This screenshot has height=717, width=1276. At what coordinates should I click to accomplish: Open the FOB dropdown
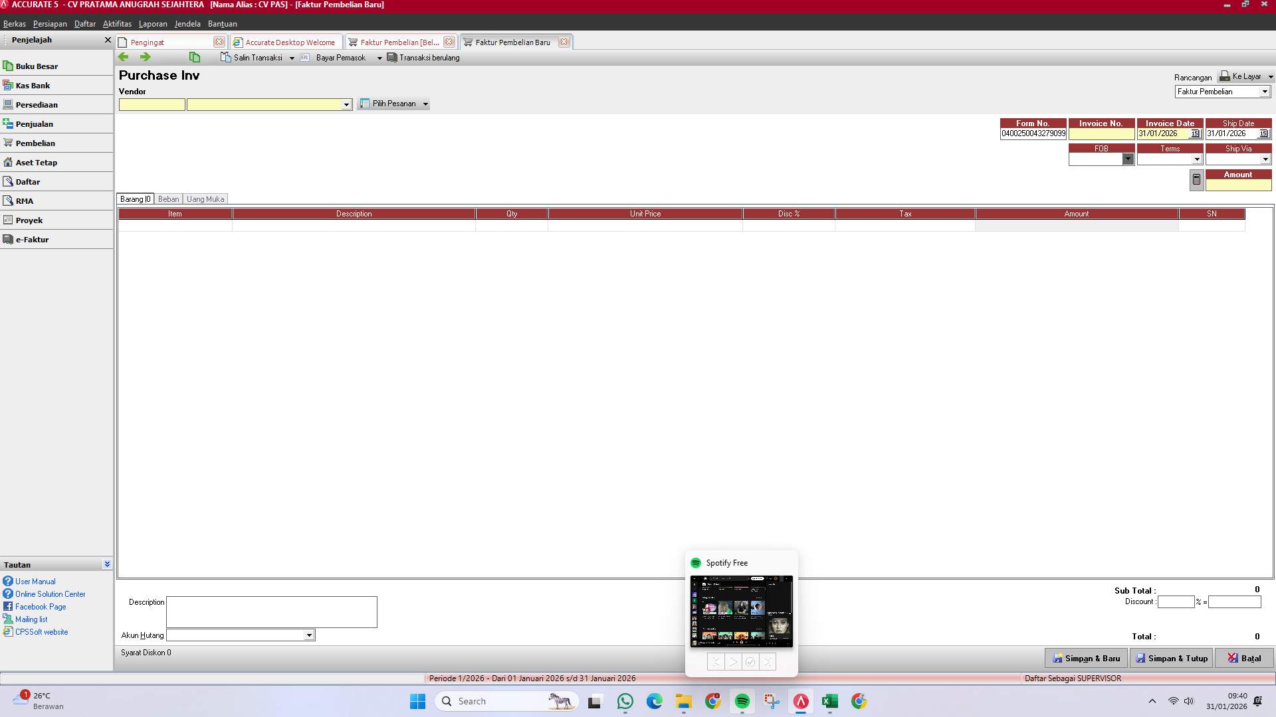1128,159
